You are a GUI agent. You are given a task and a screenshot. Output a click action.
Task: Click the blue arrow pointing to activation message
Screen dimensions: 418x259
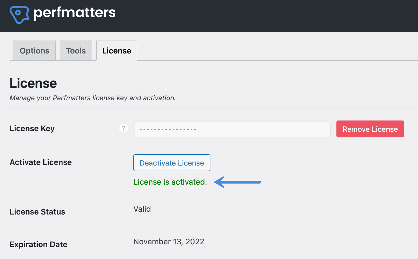coord(238,182)
